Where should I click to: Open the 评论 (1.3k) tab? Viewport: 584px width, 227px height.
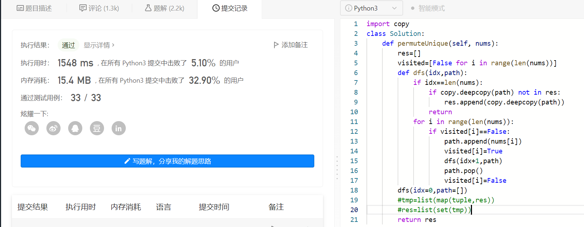click(x=99, y=8)
